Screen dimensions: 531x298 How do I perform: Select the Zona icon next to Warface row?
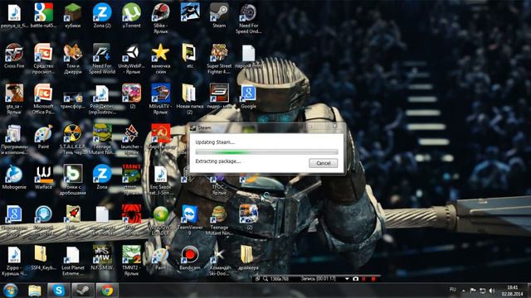102,177
